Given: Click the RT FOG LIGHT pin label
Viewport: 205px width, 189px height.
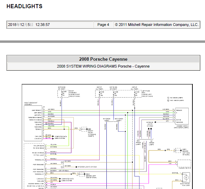Looking at the screenshot, I should [x=39, y=155].
